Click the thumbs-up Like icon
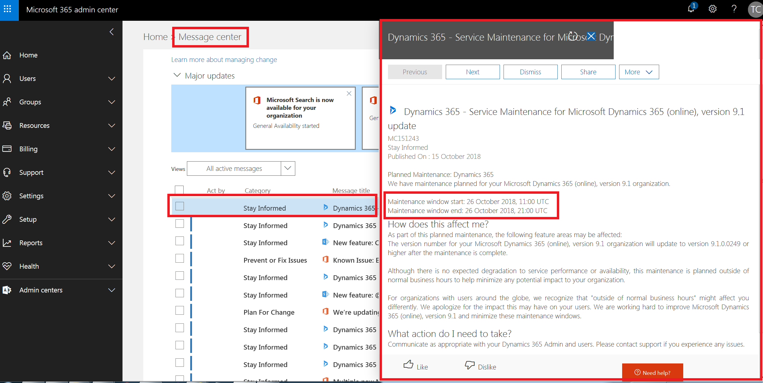This screenshot has height=383, width=763. pyautogui.click(x=408, y=365)
